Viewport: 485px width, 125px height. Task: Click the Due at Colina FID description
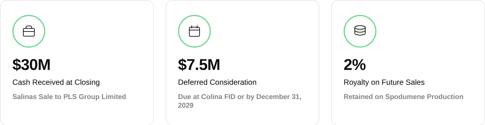pos(240,101)
